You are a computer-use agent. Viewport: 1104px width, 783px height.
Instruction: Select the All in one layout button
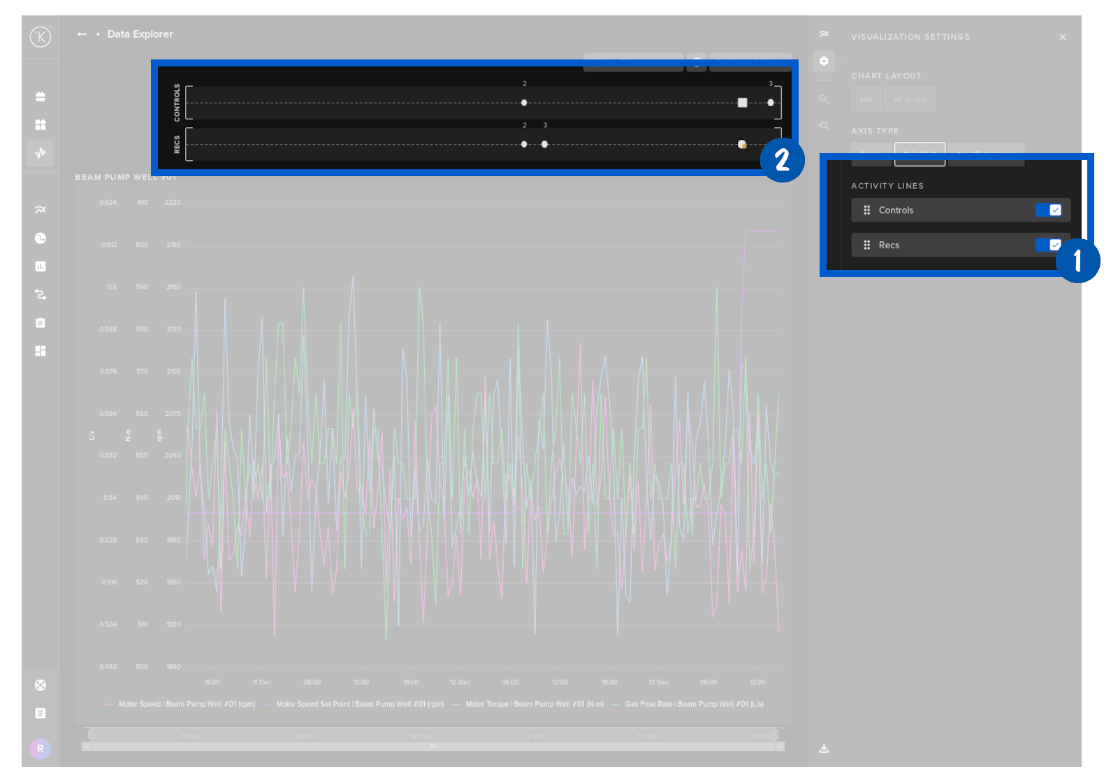click(909, 99)
